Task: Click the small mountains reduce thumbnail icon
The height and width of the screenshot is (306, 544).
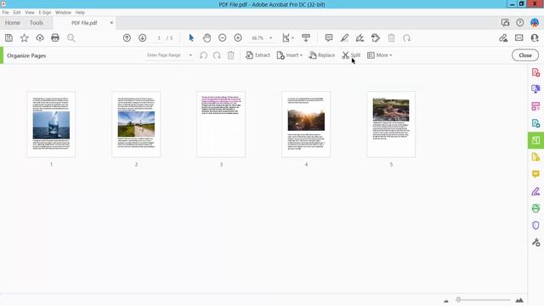Action: [x=446, y=300]
